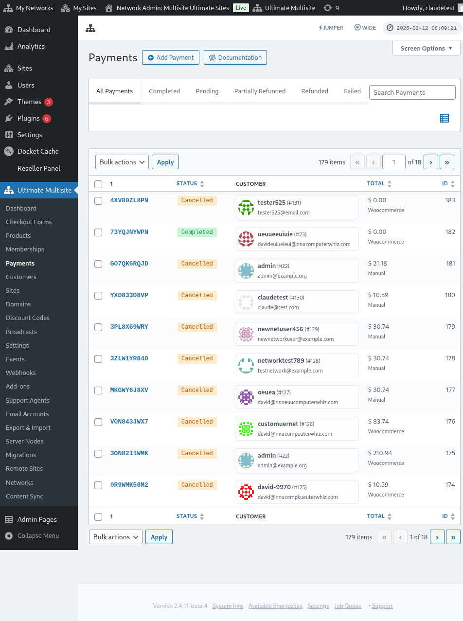Click the Jumper lightning shortcut
This screenshot has height=621, width=463.
pos(331,28)
